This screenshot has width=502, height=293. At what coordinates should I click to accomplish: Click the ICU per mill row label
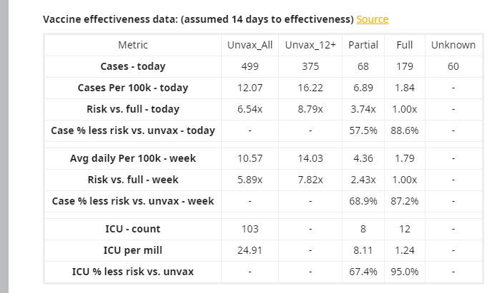[x=133, y=250]
